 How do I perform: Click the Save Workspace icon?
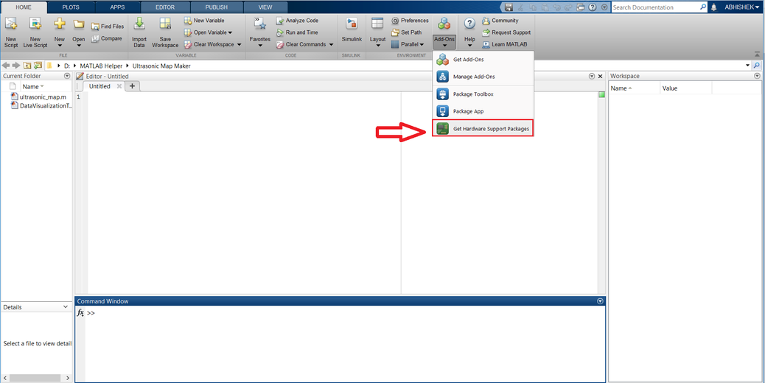(x=165, y=25)
